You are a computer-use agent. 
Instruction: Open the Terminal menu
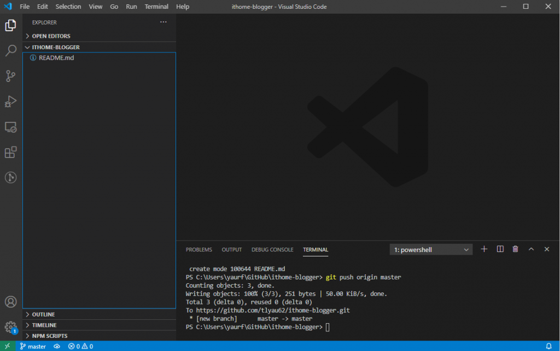(x=156, y=7)
